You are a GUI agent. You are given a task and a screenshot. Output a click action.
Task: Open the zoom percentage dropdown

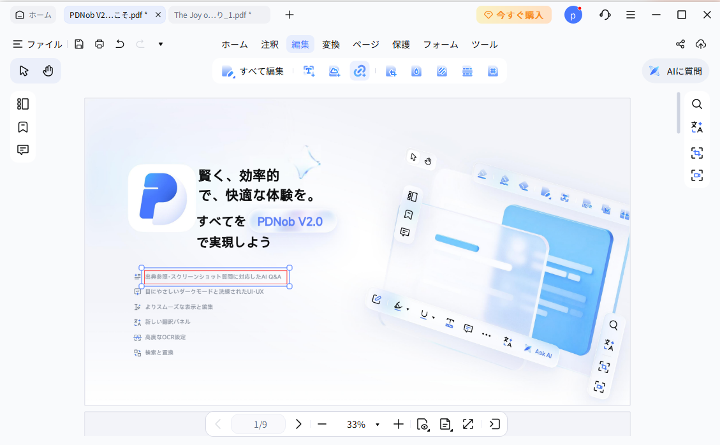[378, 424]
